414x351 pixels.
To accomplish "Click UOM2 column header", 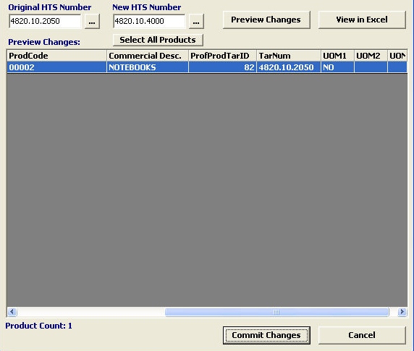I will coord(371,56).
